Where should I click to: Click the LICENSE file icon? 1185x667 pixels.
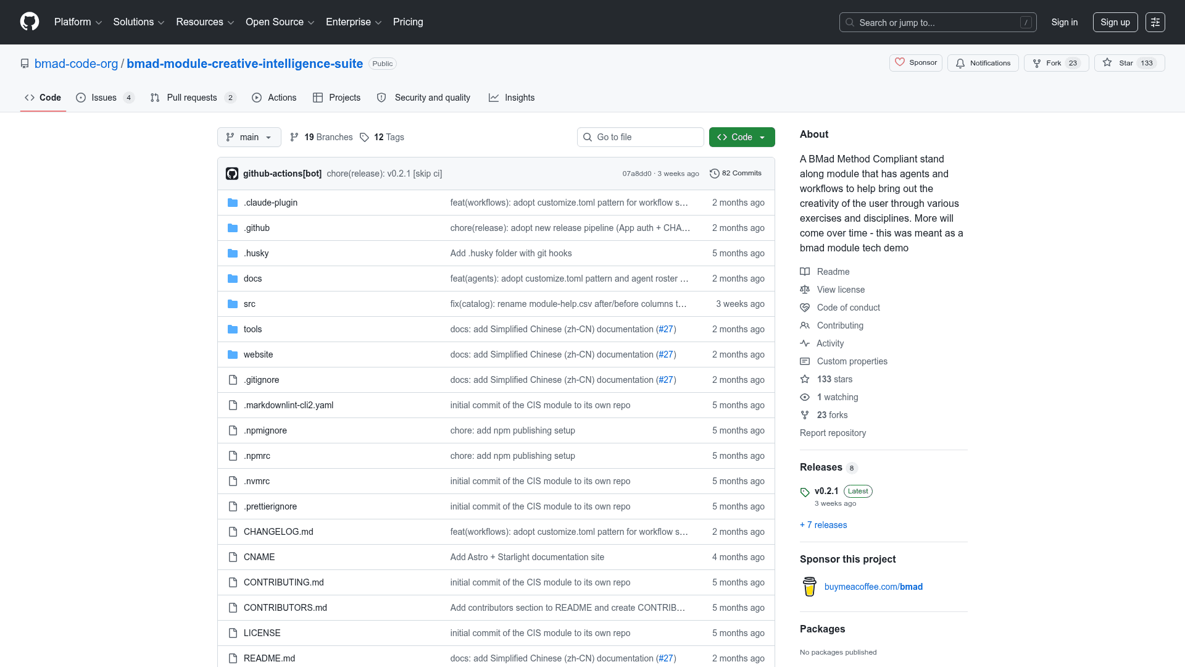[x=233, y=633]
